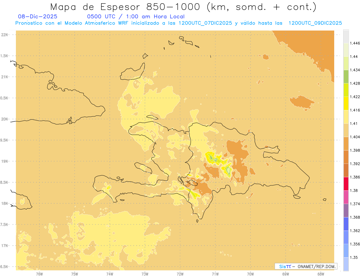Click the validity stamp '1200UTC_09DIC2025'
Image resolution: width=360 pixels, height=278 pixels.
pos(315,23)
